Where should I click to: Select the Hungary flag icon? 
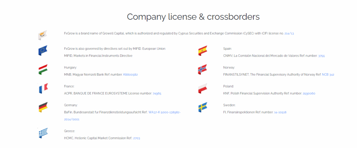(43, 69)
